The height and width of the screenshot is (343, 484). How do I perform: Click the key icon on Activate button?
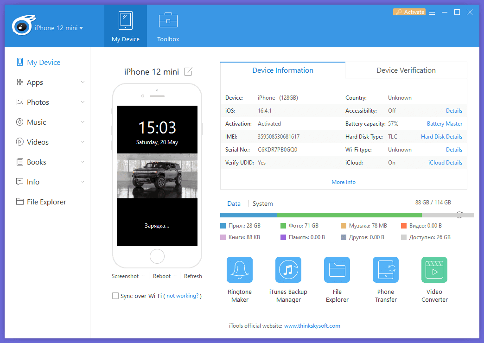pos(399,12)
